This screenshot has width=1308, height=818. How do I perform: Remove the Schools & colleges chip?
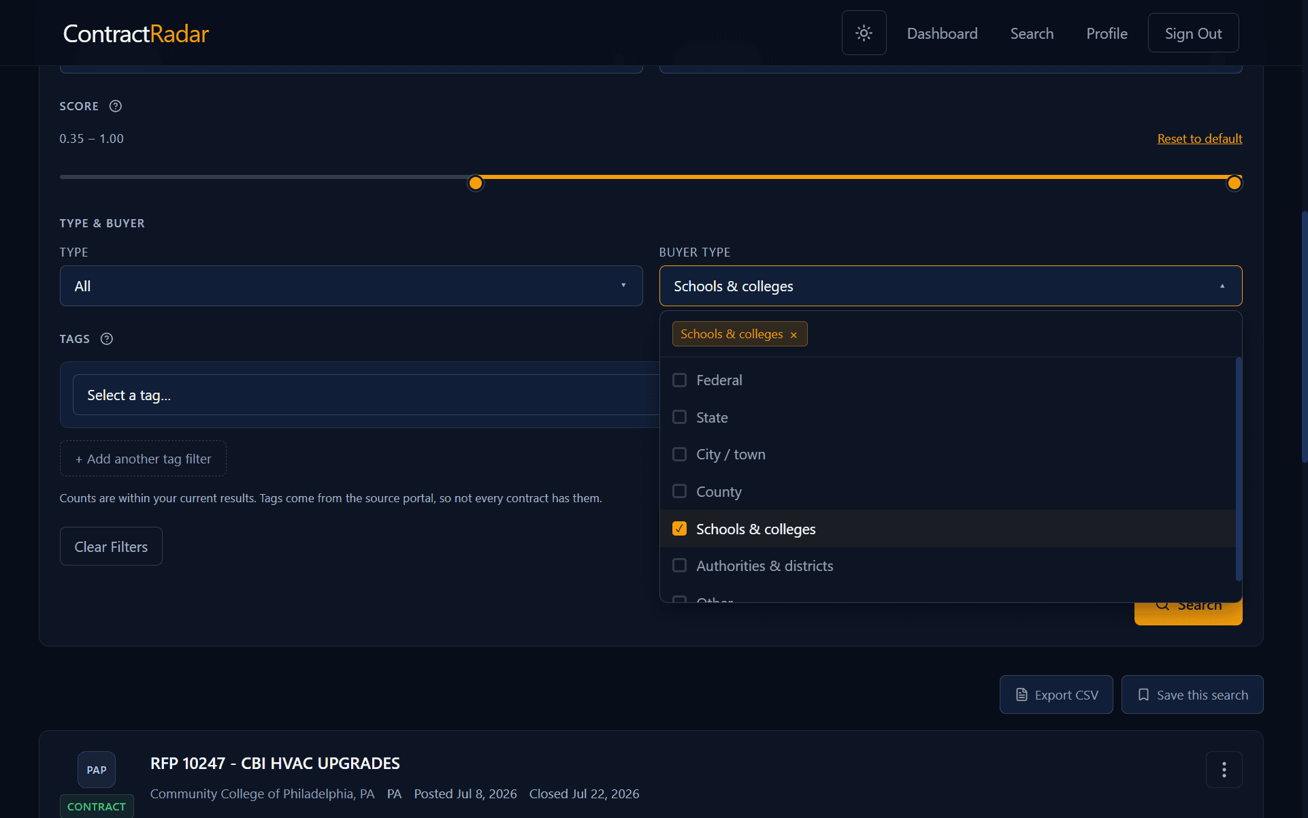coord(794,335)
